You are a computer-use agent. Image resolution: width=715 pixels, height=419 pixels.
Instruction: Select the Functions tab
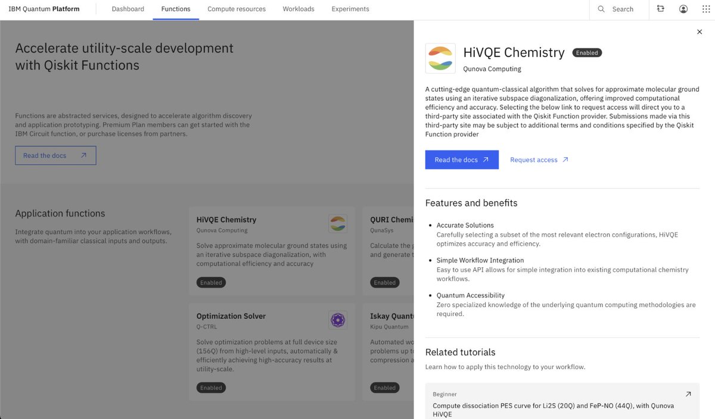(176, 10)
